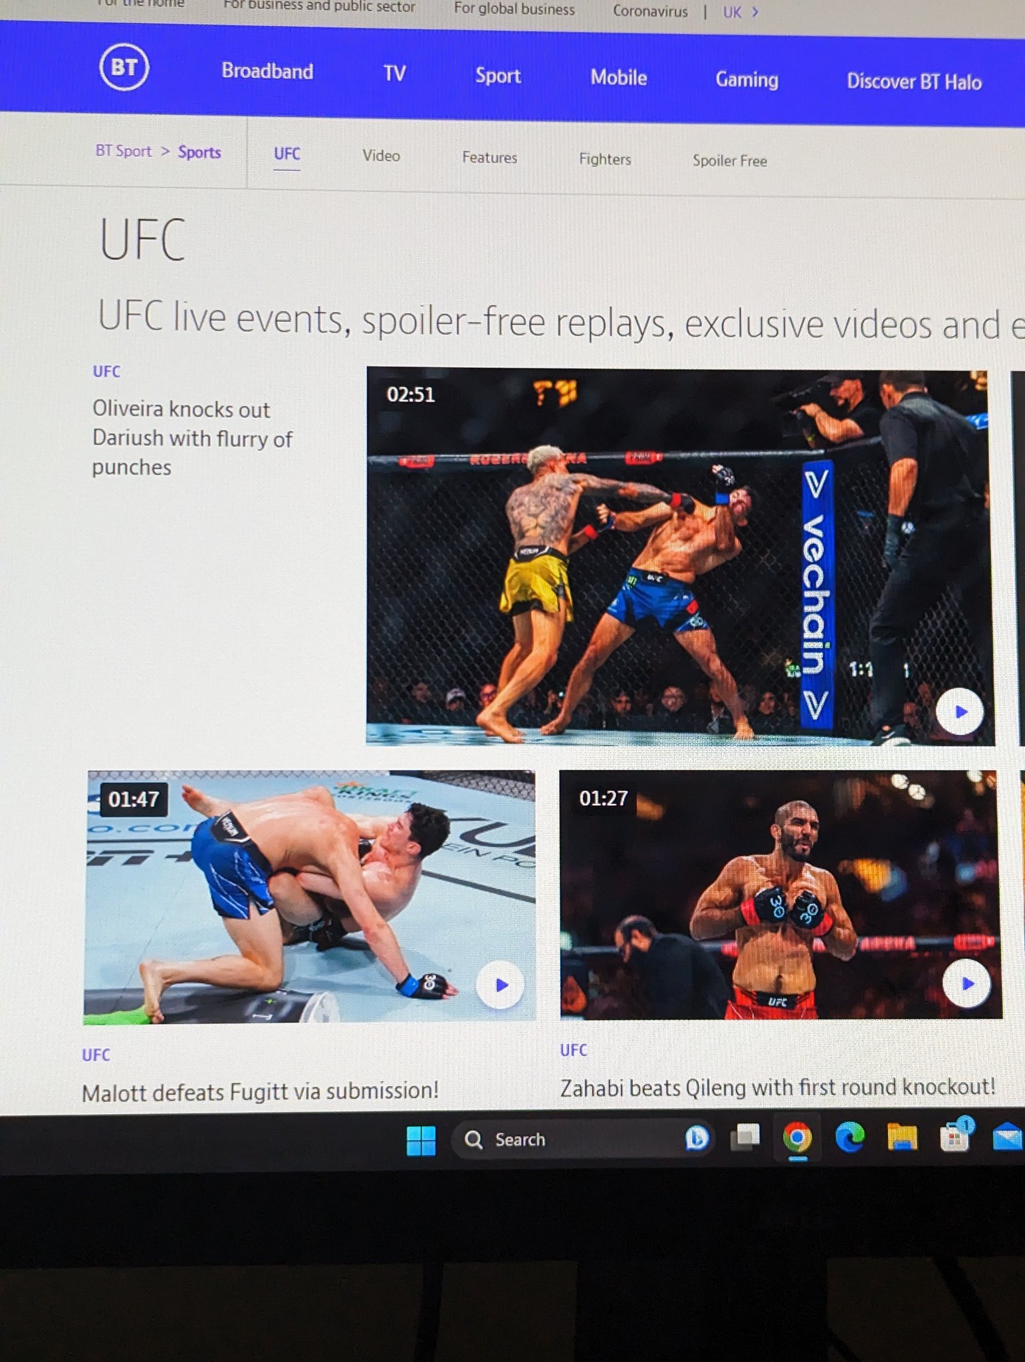This screenshot has width=1025, height=1362.
Task: Click the UFC tag above Zahabi headline
Action: (574, 1050)
